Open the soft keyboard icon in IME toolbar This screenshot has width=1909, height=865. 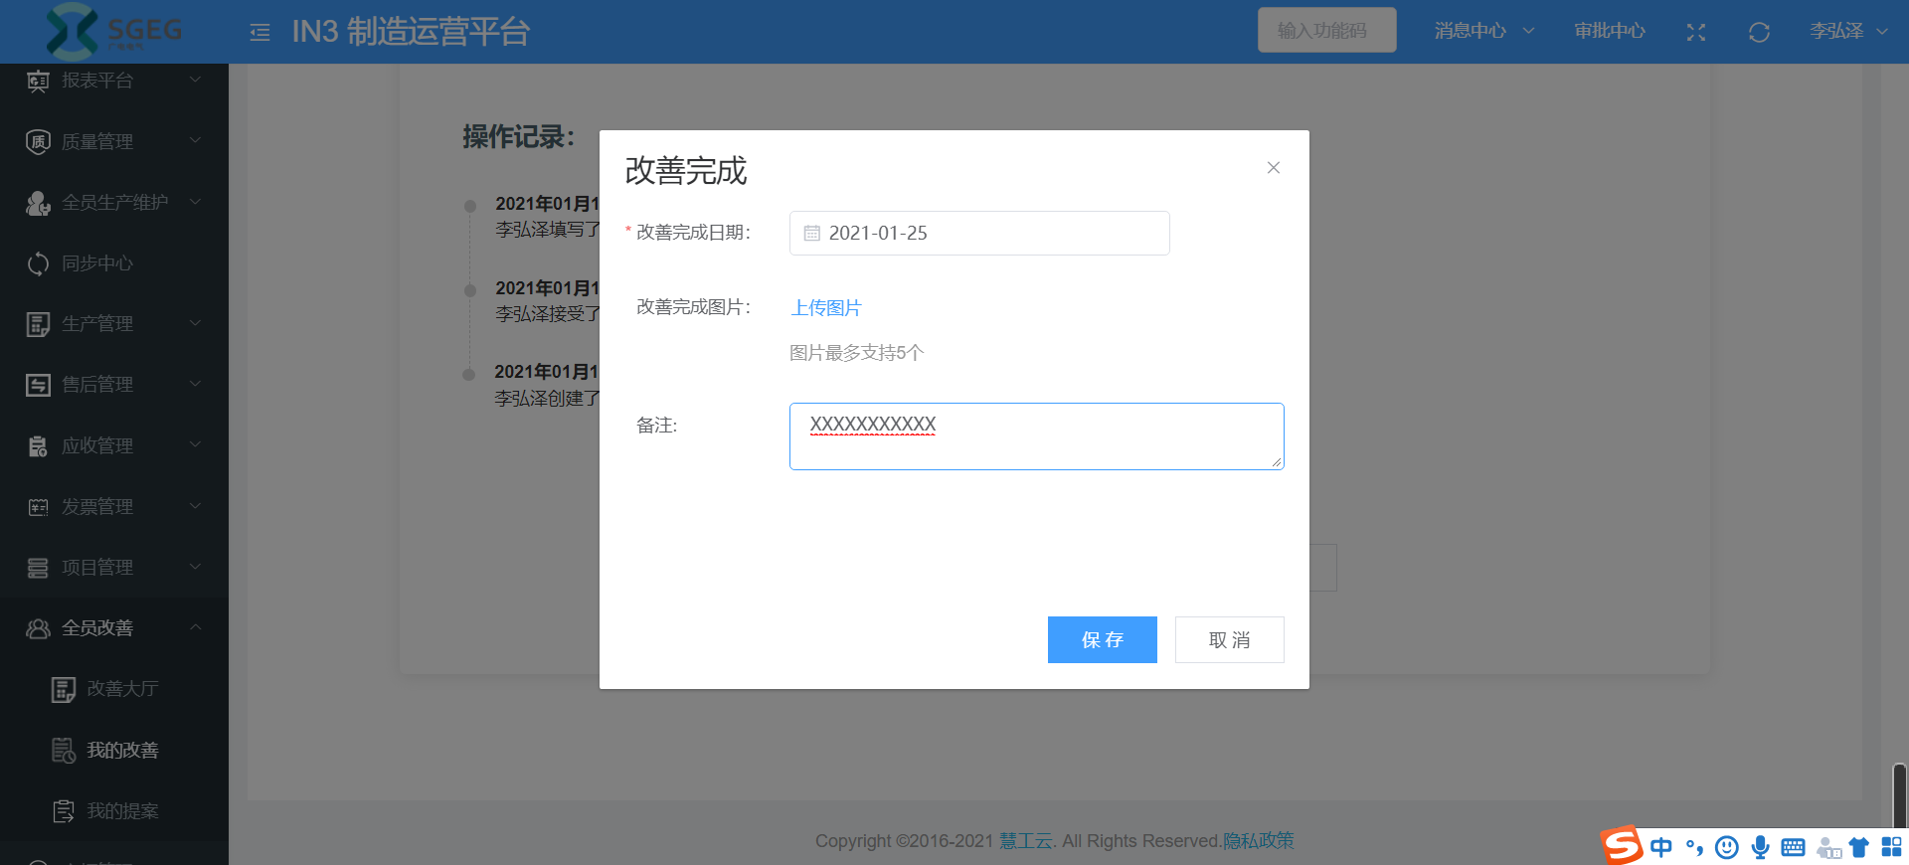(1793, 847)
